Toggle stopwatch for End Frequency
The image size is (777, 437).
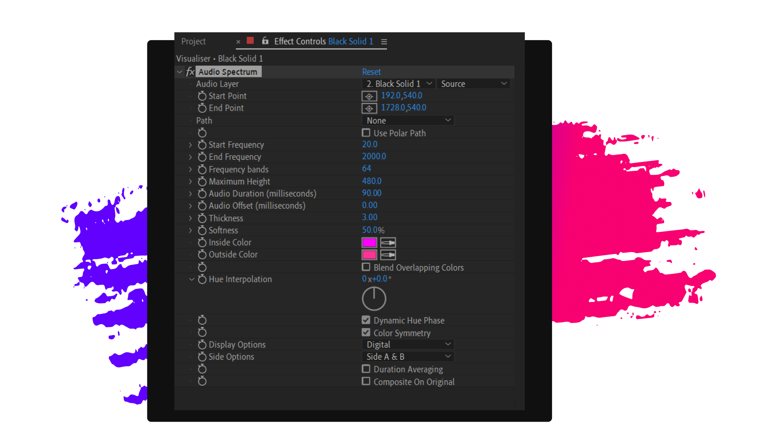coord(202,157)
